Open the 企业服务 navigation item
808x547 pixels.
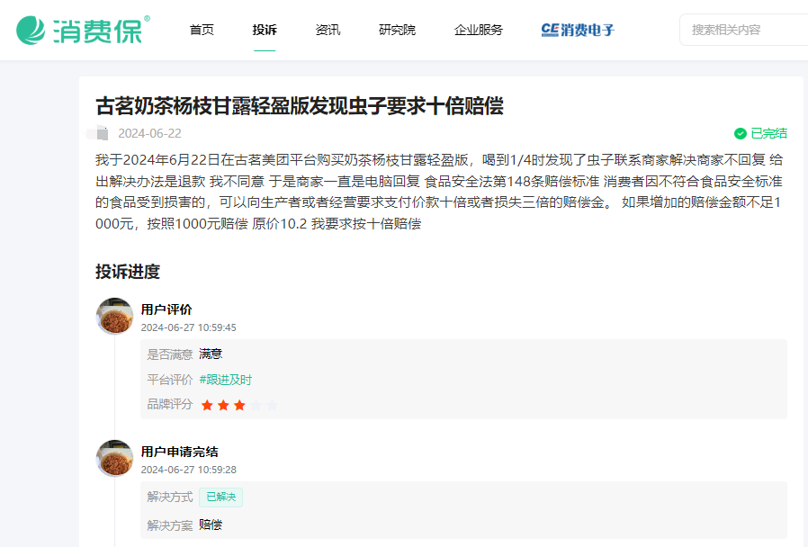coord(477,30)
